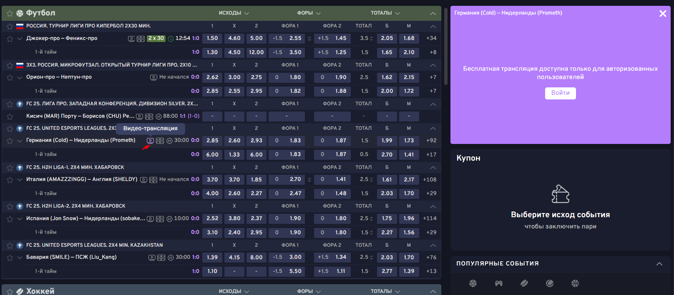
Task: Open +92 more markets for Германия match
Action: [x=431, y=141]
